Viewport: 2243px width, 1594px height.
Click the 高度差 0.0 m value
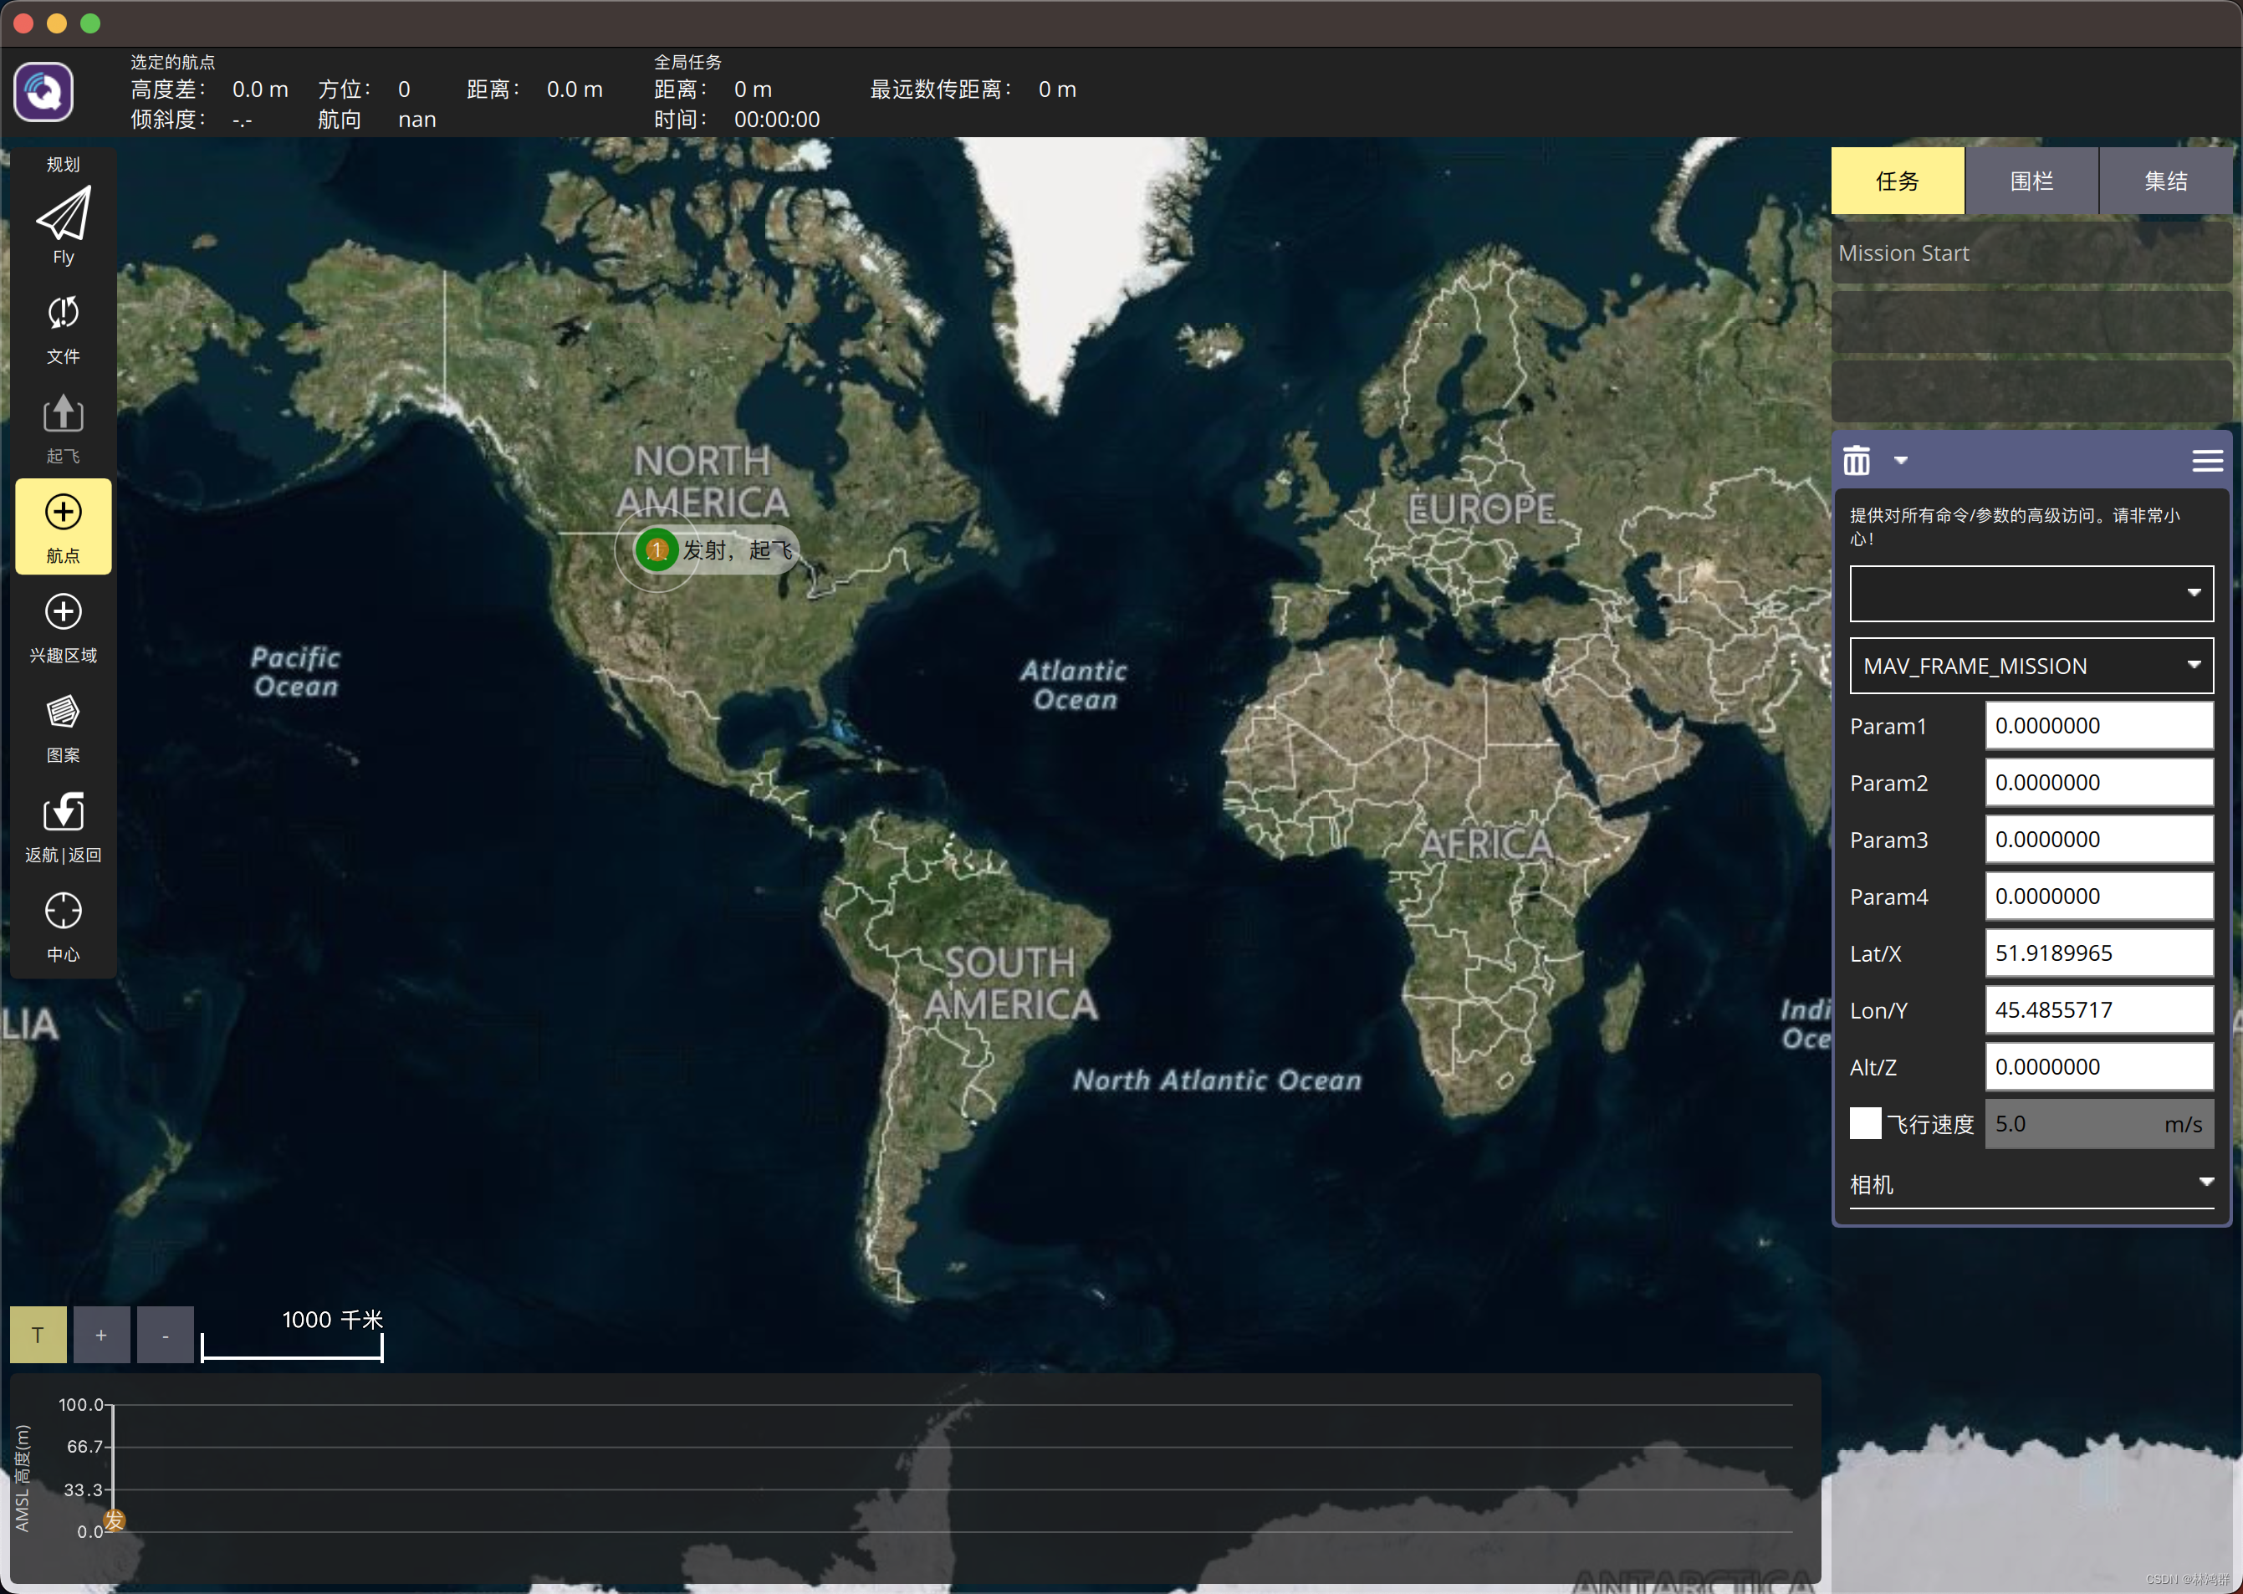[260, 89]
